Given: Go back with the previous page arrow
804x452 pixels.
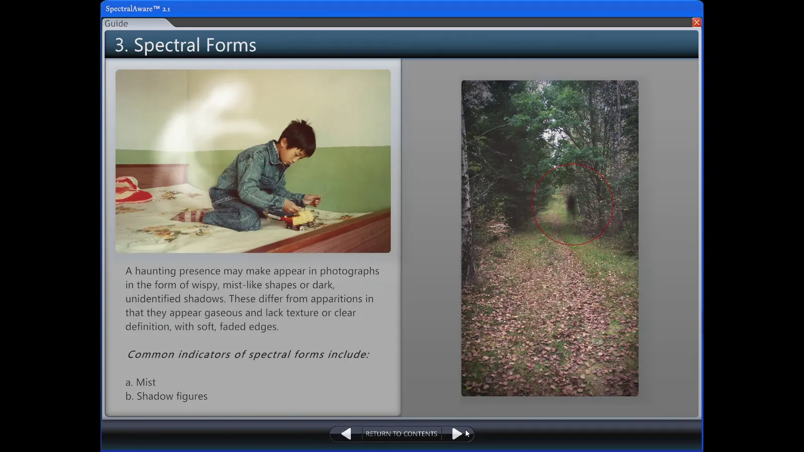Looking at the screenshot, I should pos(346,433).
